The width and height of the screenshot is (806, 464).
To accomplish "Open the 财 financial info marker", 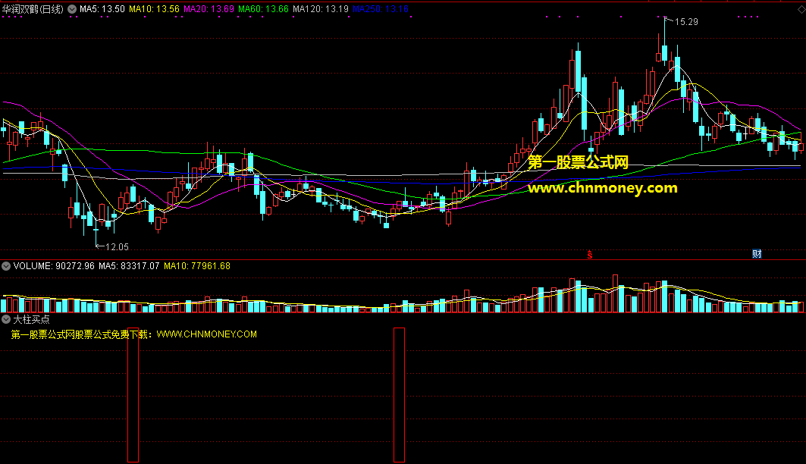I will point(757,254).
